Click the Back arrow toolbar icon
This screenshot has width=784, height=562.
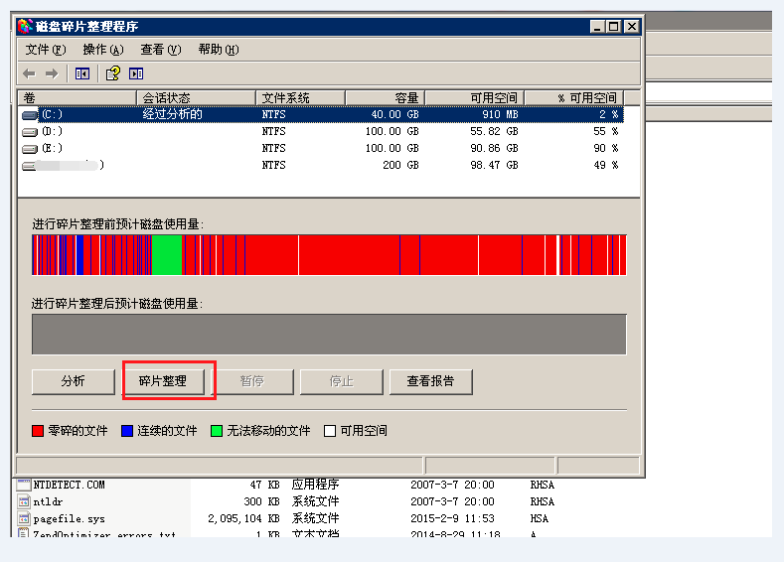(x=29, y=73)
